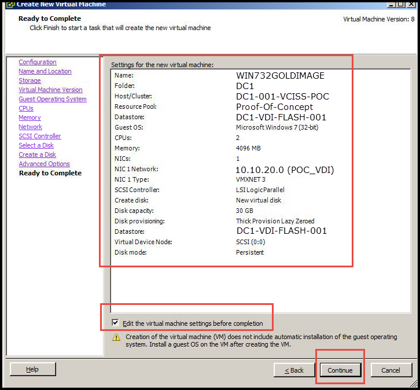Click the Continue button
The width and height of the screenshot is (420, 390).
(340, 370)
